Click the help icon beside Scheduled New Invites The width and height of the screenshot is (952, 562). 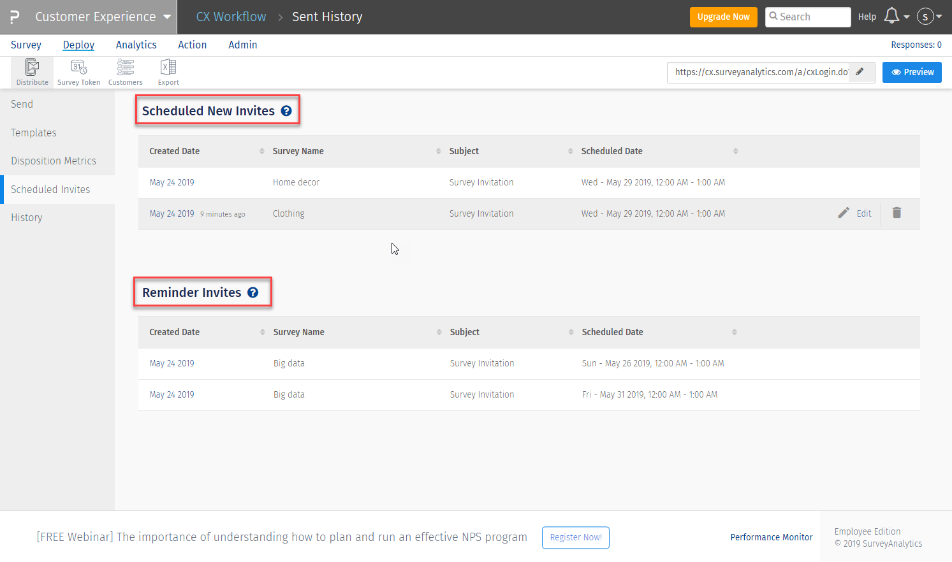coord(286,111)
